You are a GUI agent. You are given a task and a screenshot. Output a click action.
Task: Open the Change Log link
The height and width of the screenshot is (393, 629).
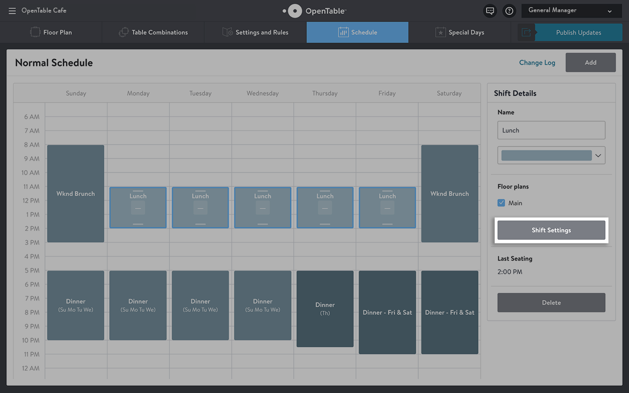537,62
